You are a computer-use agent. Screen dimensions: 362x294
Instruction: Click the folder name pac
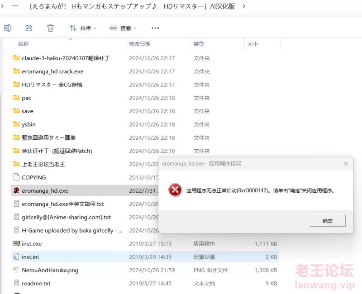coord(26,98)
